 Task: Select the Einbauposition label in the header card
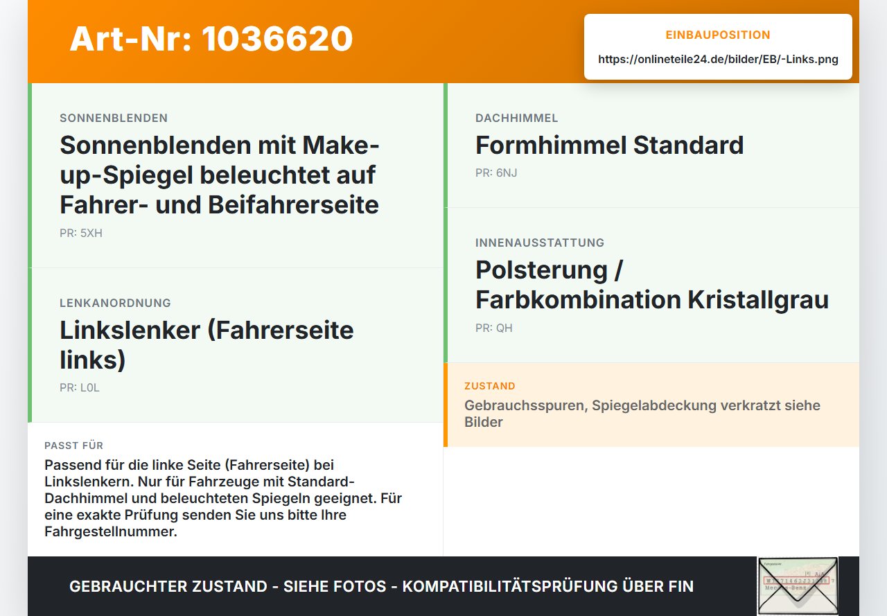click(718, 35)
